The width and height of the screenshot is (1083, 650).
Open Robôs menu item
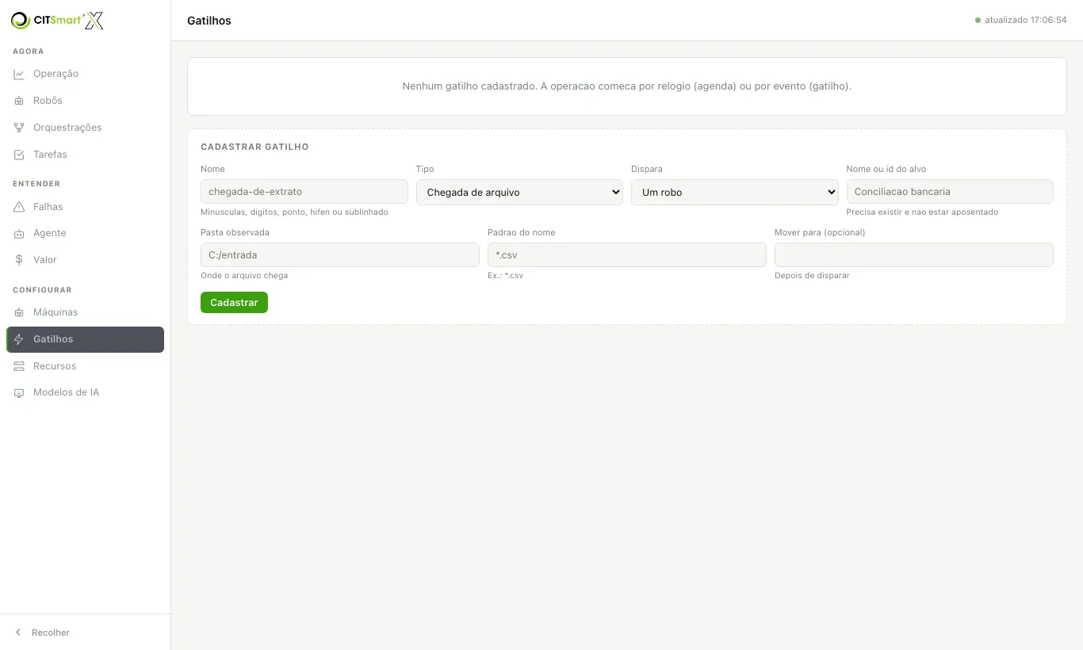tap(85, 101)
